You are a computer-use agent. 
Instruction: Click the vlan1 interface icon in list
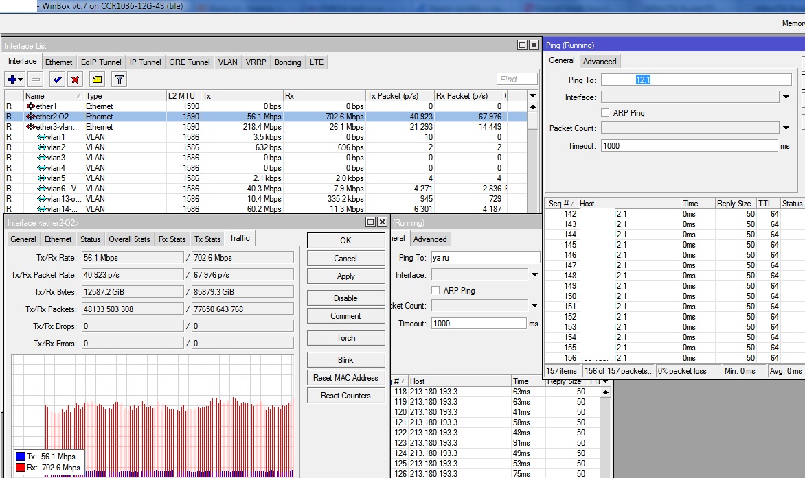pos(41,137)
